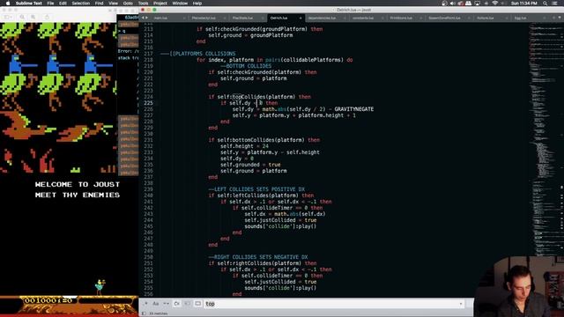
Task: Toggle the sidebar icon in status bar
Action: [144, 313]
